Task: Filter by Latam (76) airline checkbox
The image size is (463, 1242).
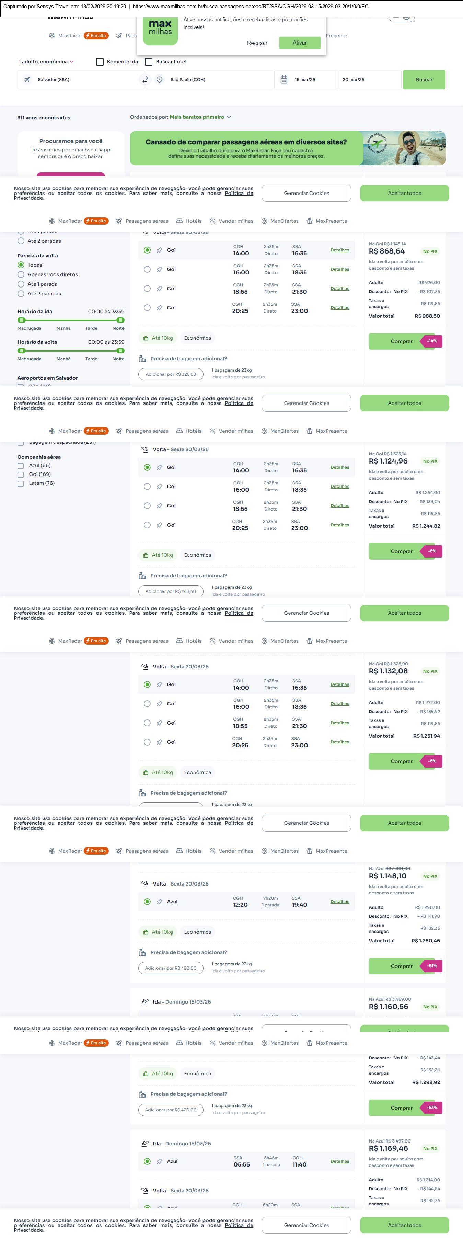Action: pyautogui.click(x=21, y=483)
